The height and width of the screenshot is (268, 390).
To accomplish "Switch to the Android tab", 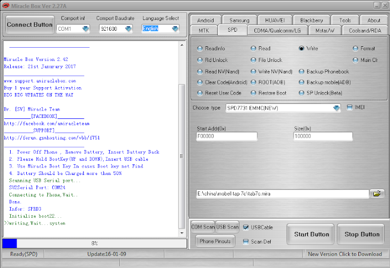I will tap(205, 20).
